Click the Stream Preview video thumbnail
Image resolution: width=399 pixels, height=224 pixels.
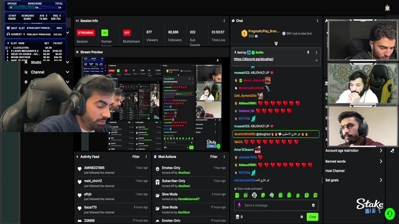pyautogui.click(x=152, y=104)
